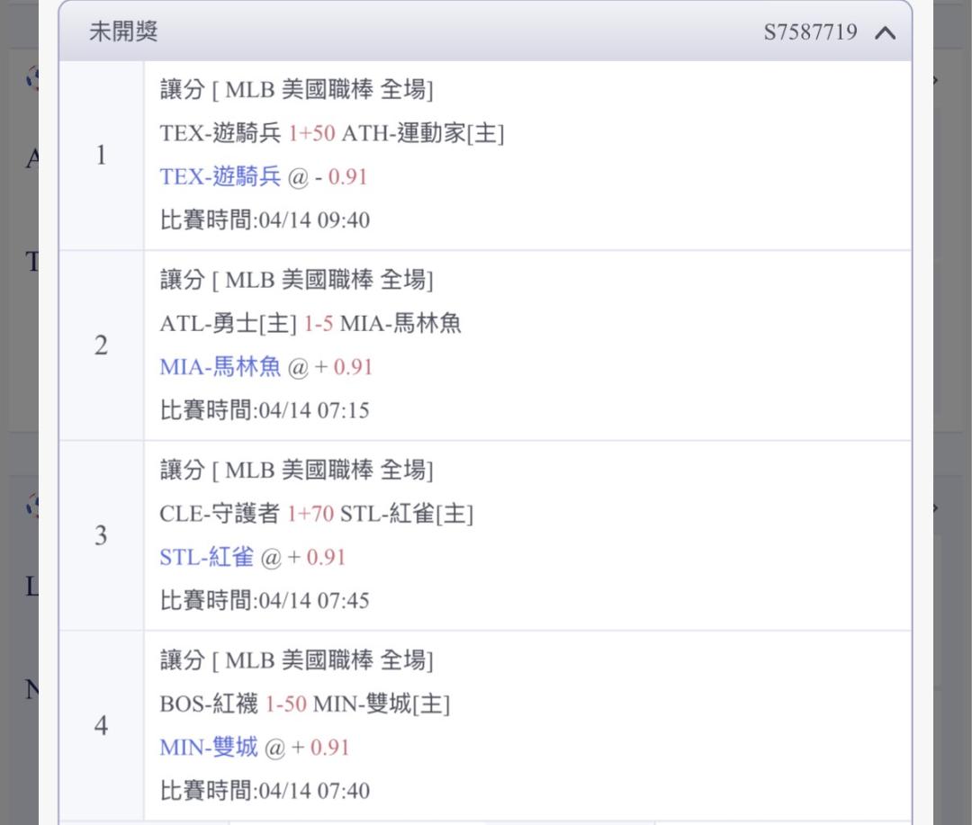Click match time 04/14 07:40
The height and width of the screenshot is (825, 972).
[x=314, y=792]
